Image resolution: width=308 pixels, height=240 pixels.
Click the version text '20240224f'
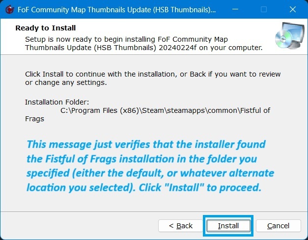point(177,48)
